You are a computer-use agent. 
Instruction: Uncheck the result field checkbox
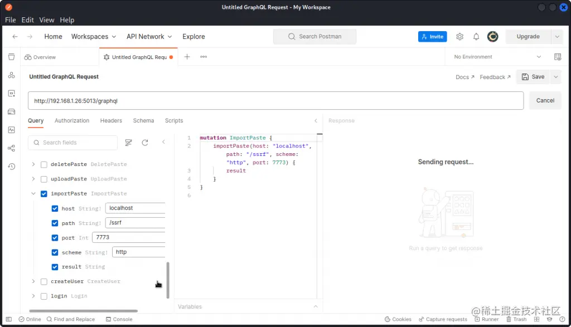(55, 267)
